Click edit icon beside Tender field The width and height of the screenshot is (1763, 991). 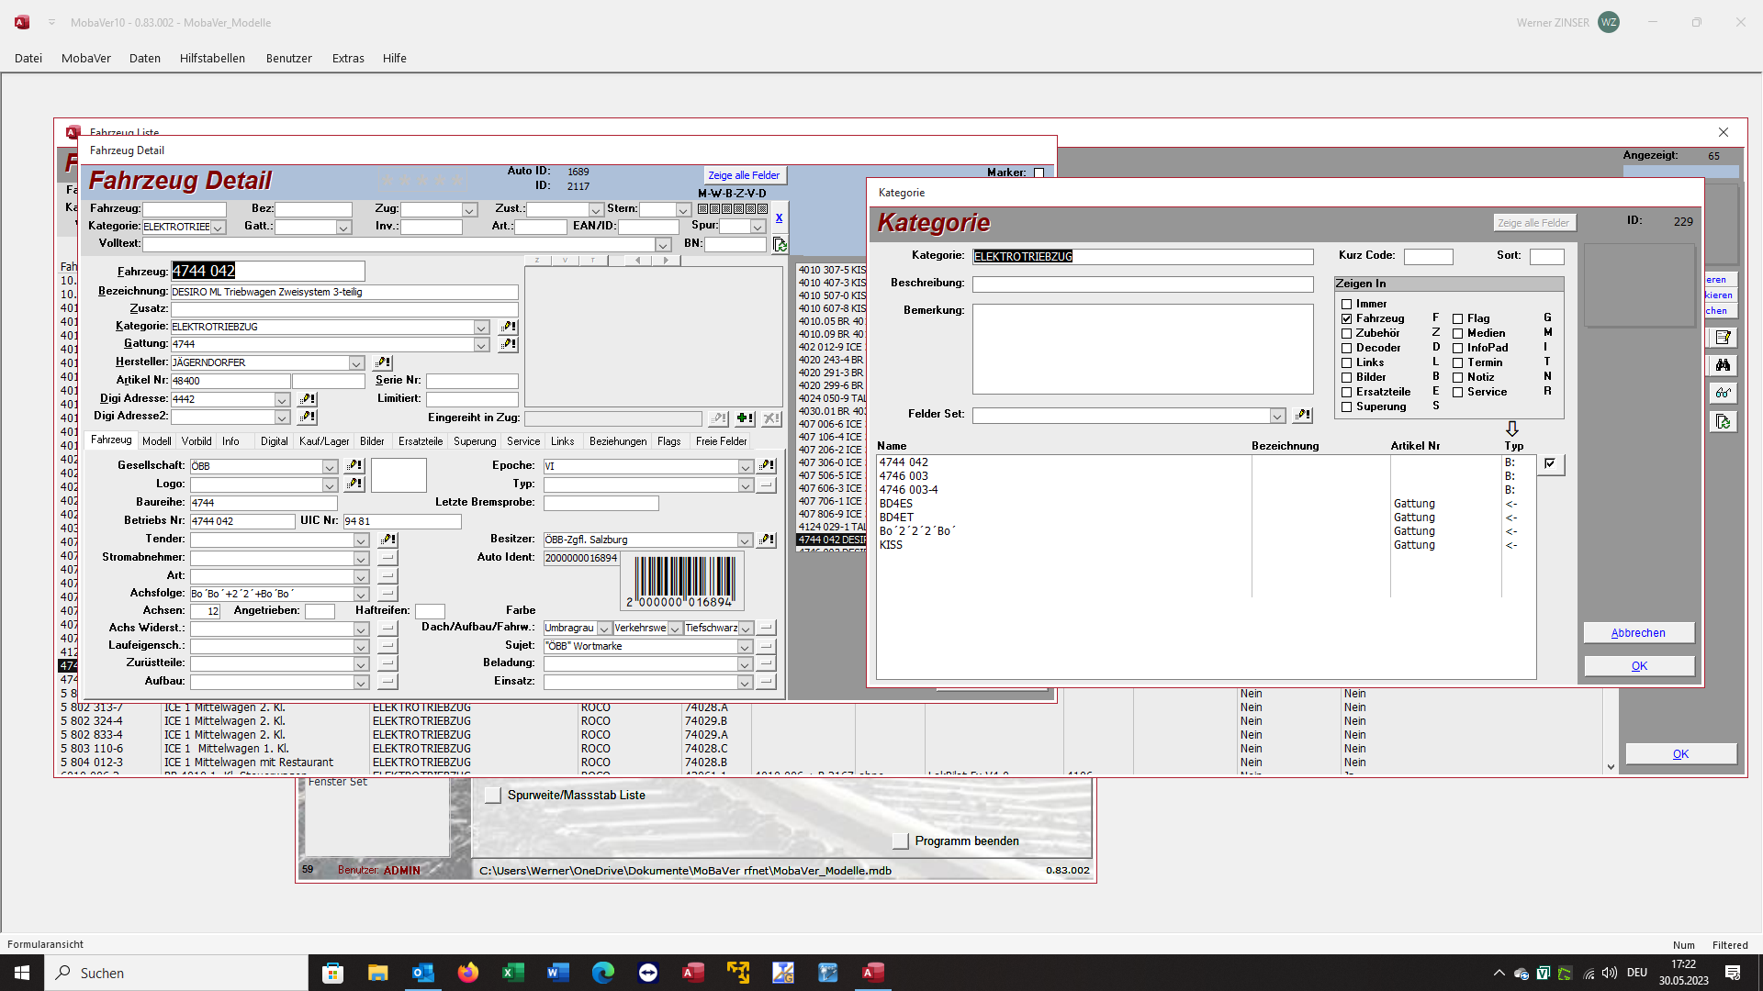[x=387, y=540]
